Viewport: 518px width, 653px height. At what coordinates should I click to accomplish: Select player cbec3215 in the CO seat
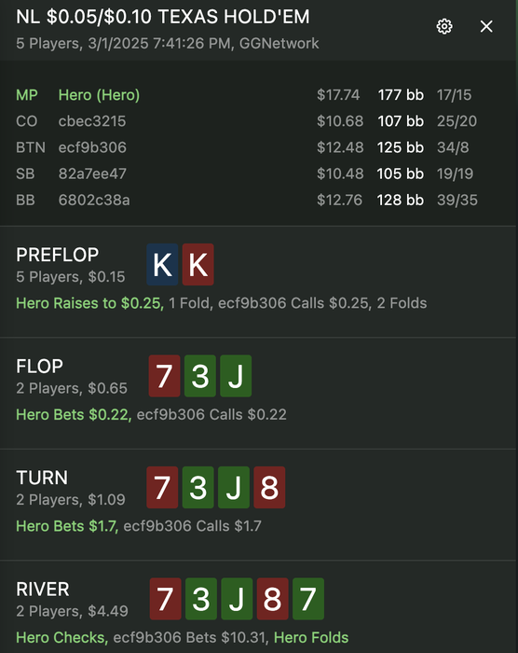pos(92,121)
